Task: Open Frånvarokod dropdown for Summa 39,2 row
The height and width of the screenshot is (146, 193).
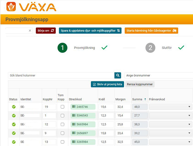Action: 171,133
